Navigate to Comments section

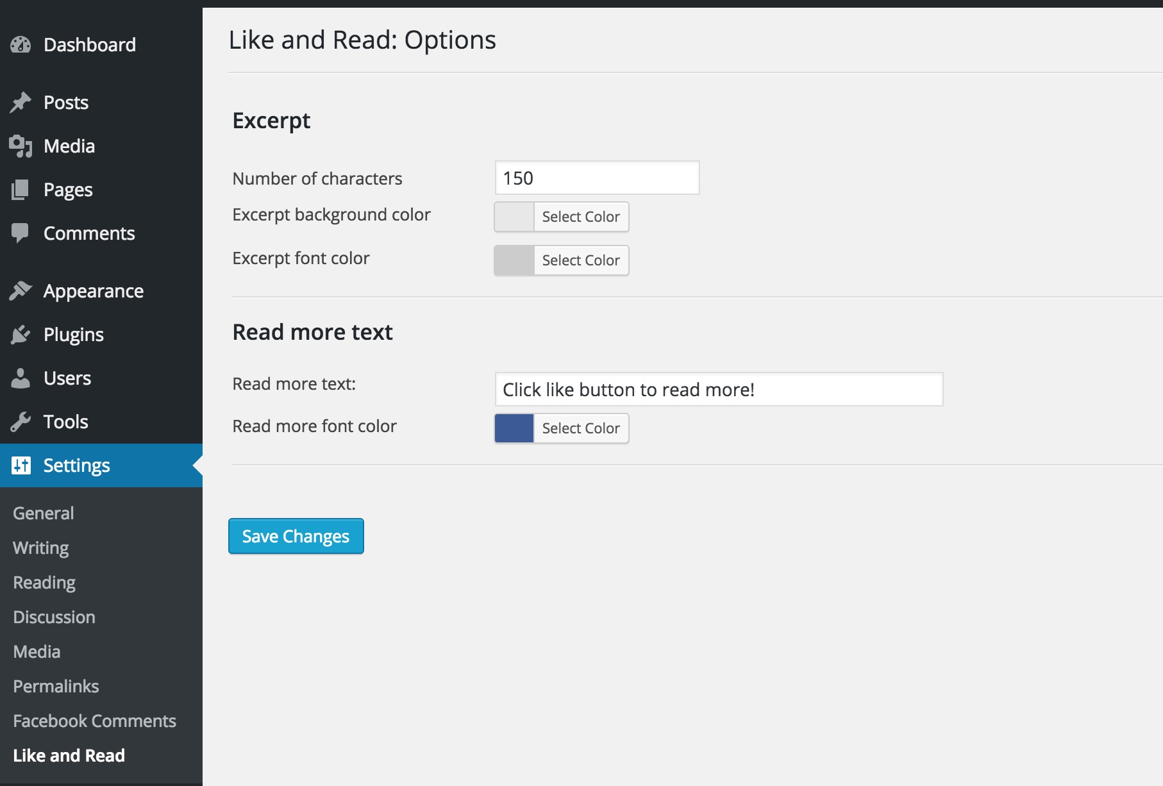point(101,233)
